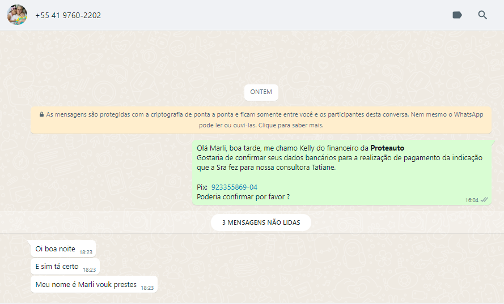
Task: Open contact info via +55 41 9760-2202
Action: (68, 15)
